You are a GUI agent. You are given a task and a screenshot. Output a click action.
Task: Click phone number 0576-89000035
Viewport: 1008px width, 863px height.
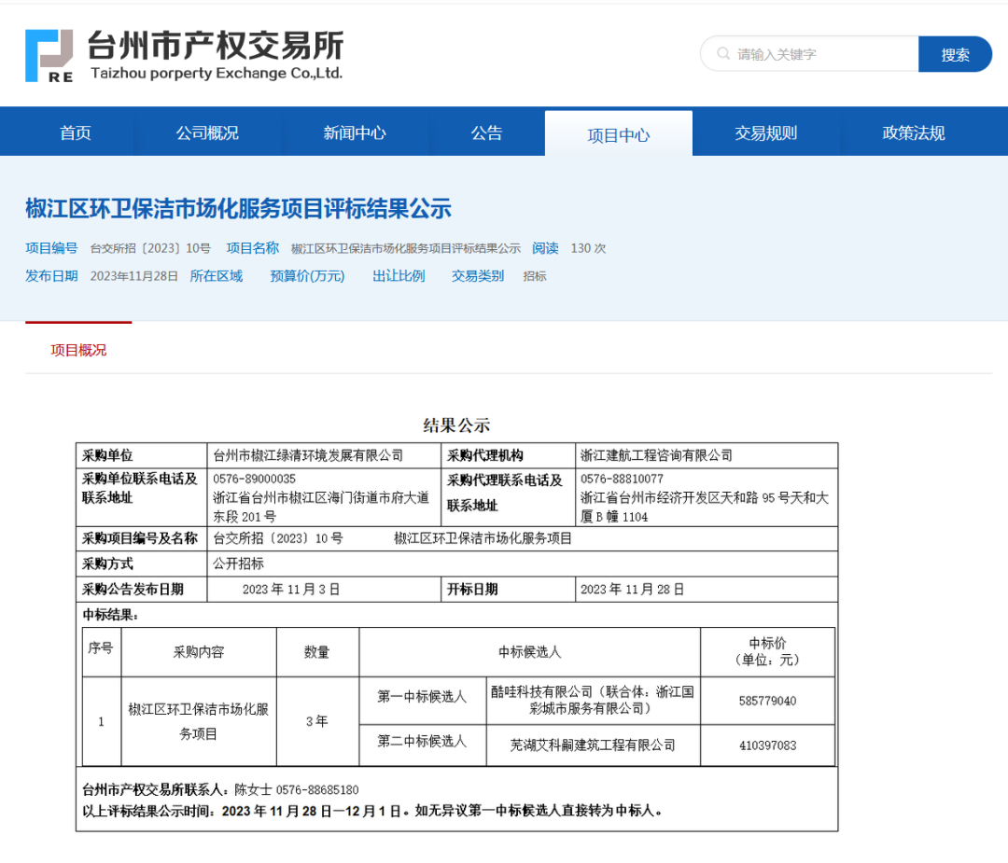pyautogui.click(x=254, y=479)
